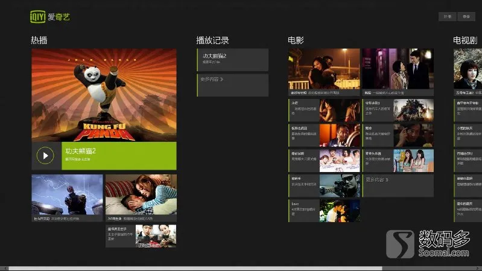The image size is (482, 271).
Task: Open the Korean drama couple tile under 热播
Action: click(141, 236)
